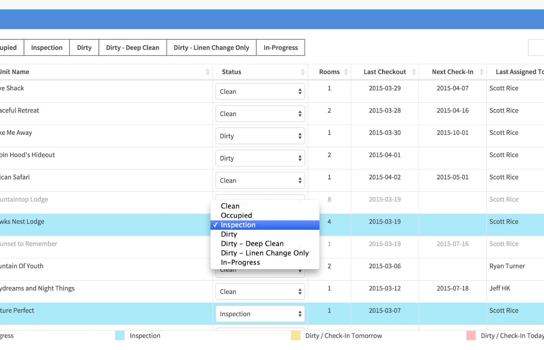Image resolution: width=544 pixels, height=350 pixels.
Task: Click next check-in date 2015-04-16
Action: point(453,111)
